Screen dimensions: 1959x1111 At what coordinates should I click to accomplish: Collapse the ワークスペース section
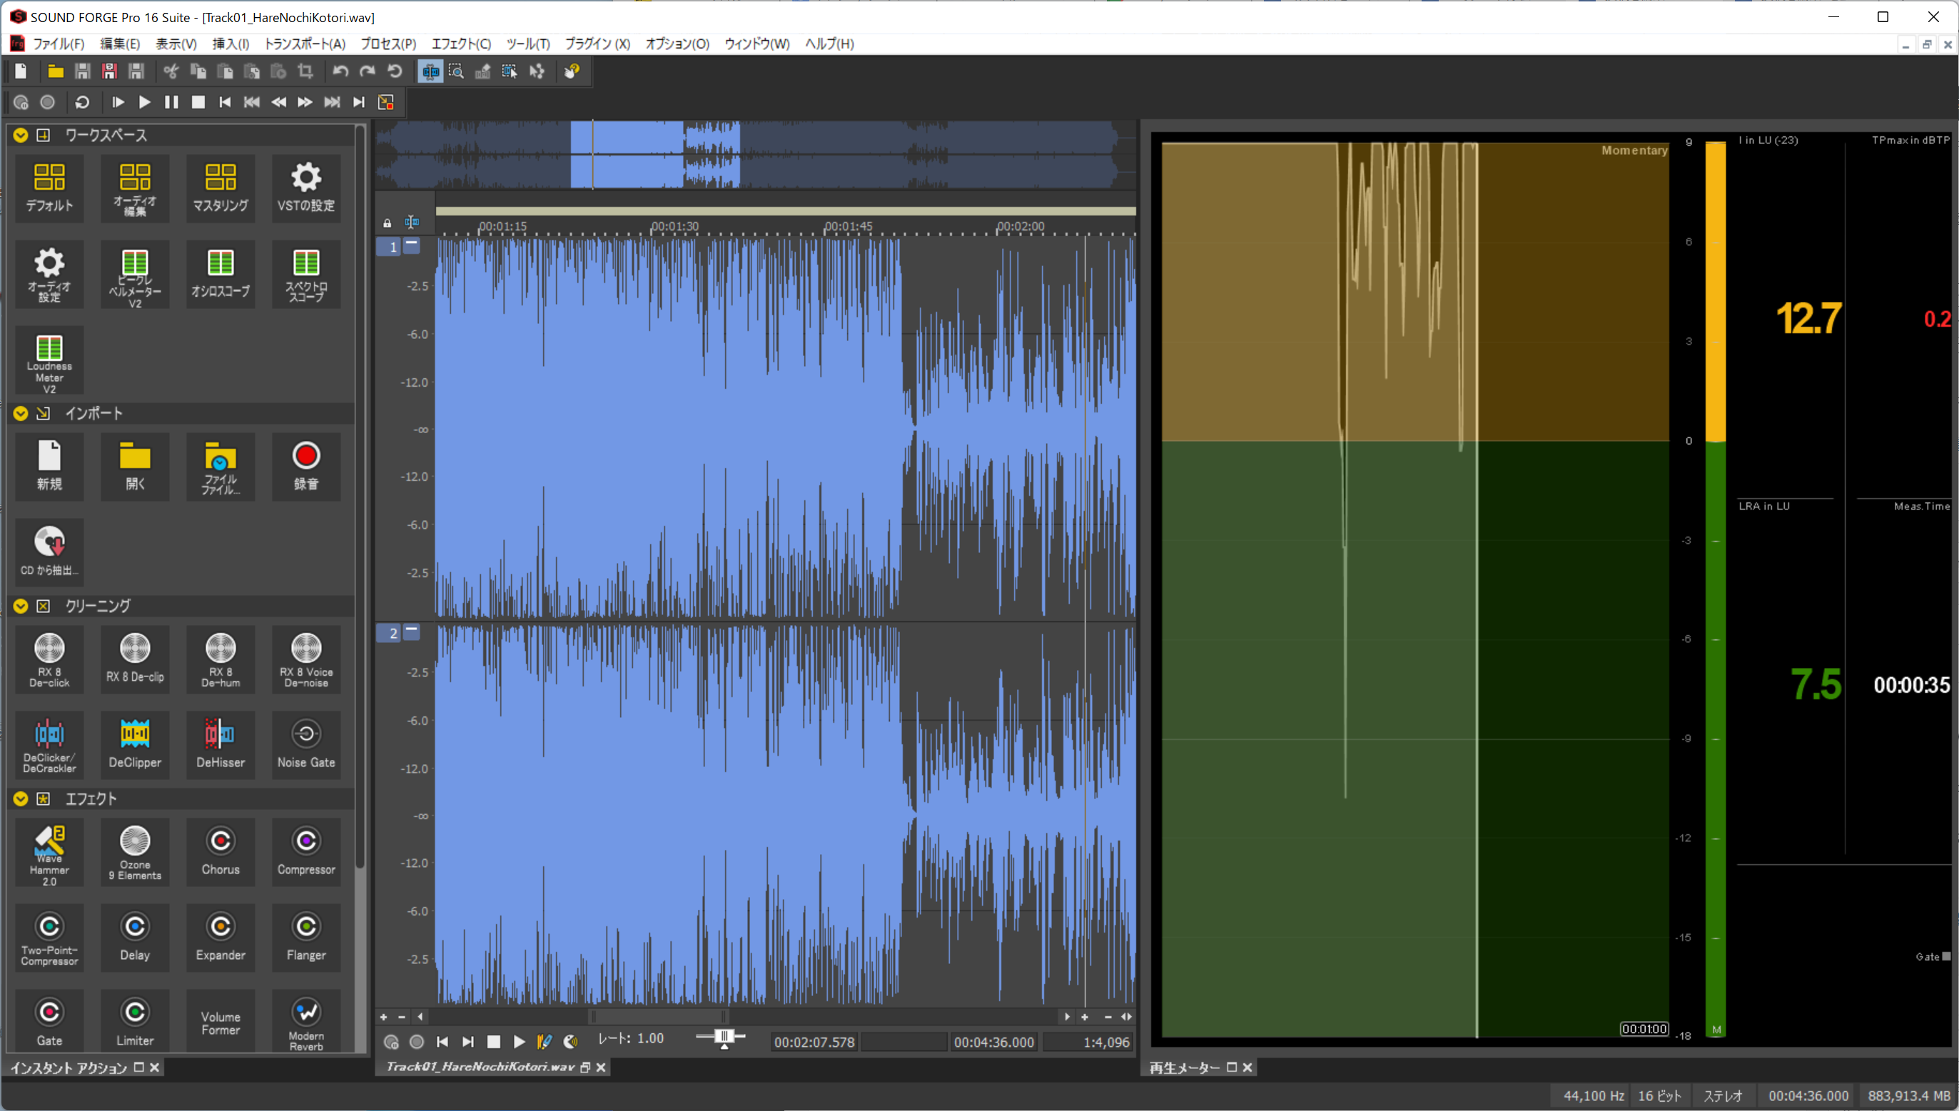click(x=21, y=135)
